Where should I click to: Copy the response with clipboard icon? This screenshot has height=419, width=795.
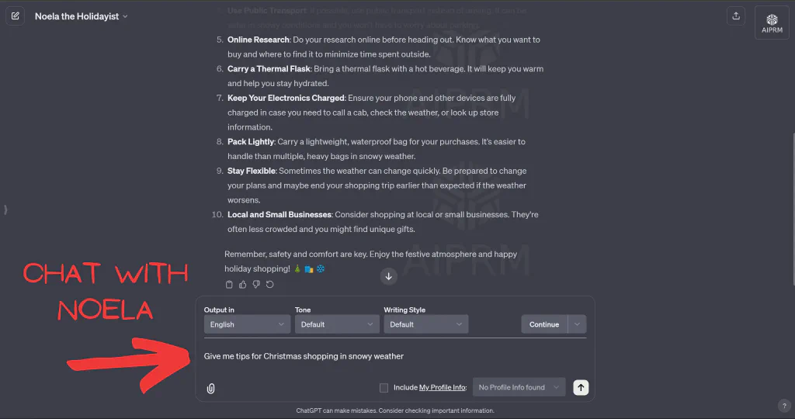point(229,285)
